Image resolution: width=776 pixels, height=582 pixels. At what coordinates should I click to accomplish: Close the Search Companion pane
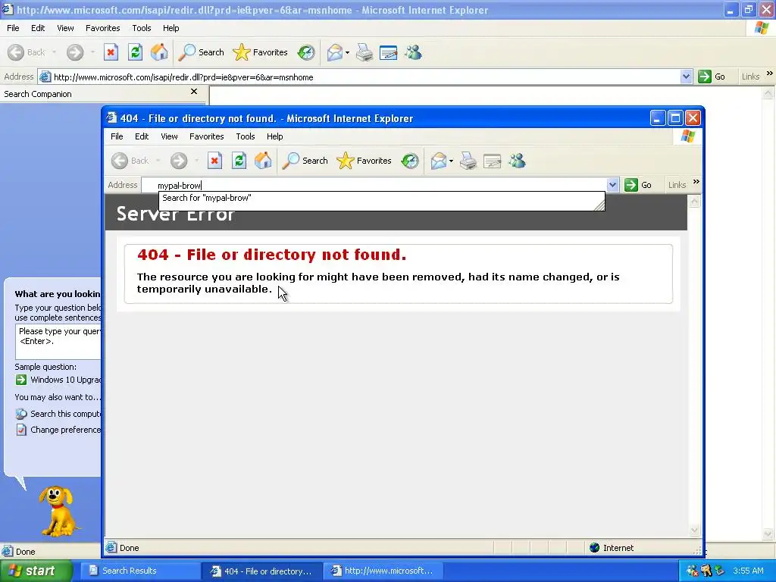(194, 92)
